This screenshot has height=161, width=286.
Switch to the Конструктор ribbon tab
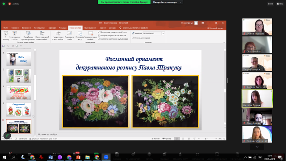point(39,28)
